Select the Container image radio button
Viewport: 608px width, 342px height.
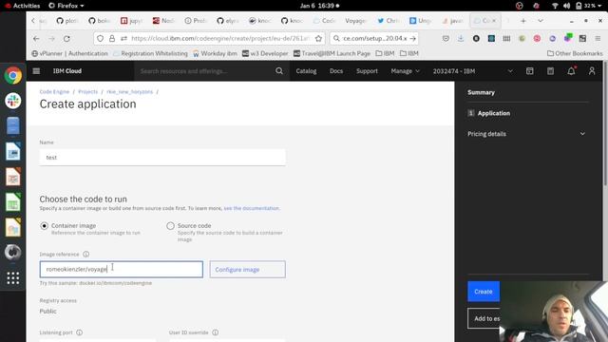45,226
